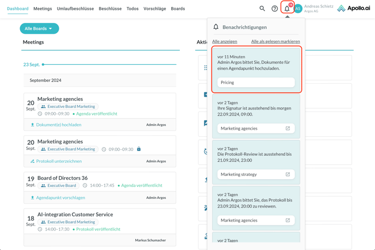Click the AS user avatar
Screen dimensions: 375x250
298,9
